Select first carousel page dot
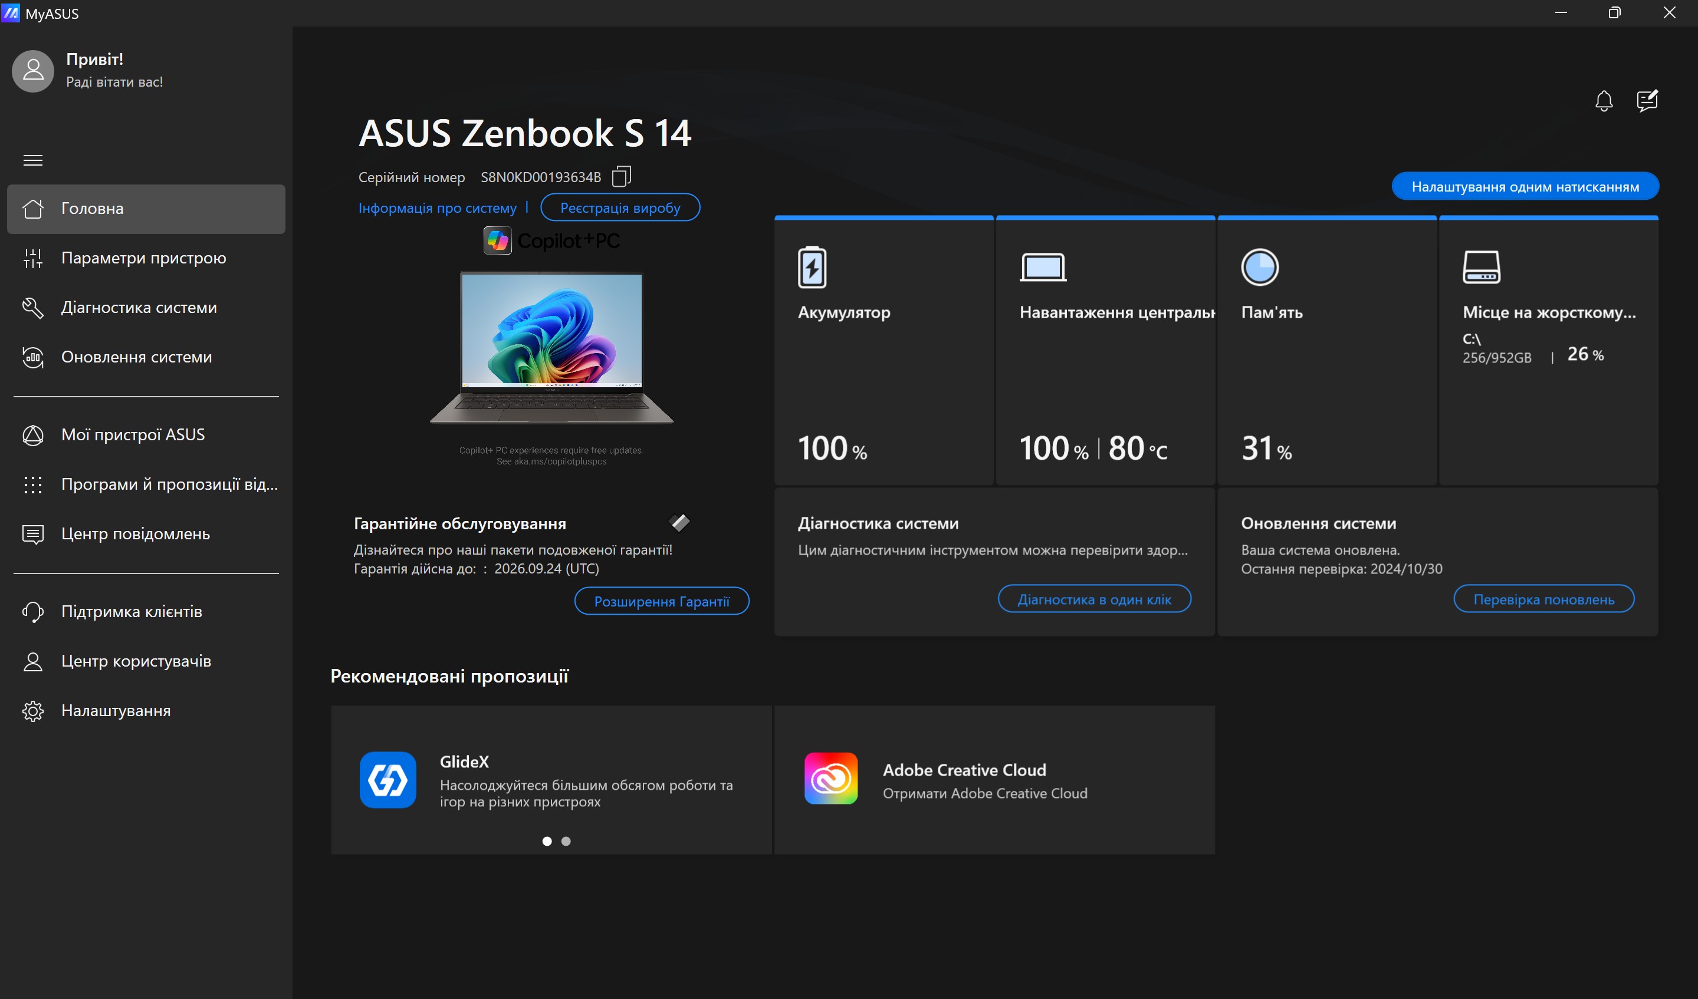This screenshot has height=999, width=1698. 547,842
